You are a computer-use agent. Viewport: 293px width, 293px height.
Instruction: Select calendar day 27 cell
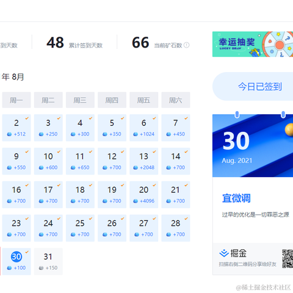click(x=144, y=228)
